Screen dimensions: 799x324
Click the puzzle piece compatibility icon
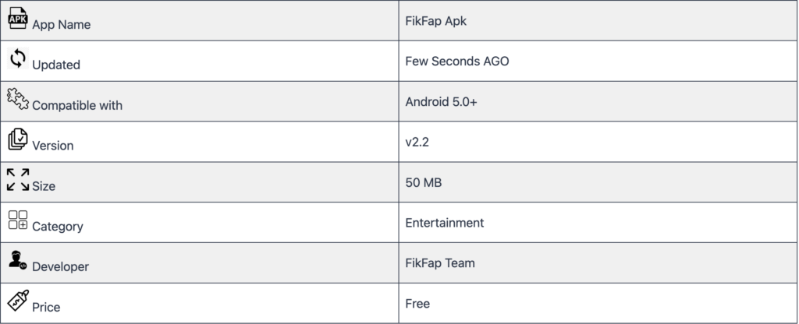click(x=18, y=99)
